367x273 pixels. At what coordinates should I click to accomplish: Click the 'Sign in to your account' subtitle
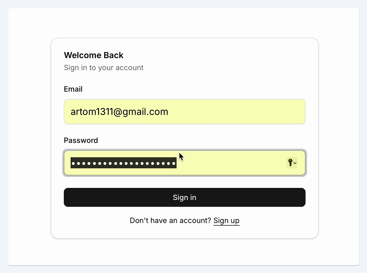tap(104, 68)
